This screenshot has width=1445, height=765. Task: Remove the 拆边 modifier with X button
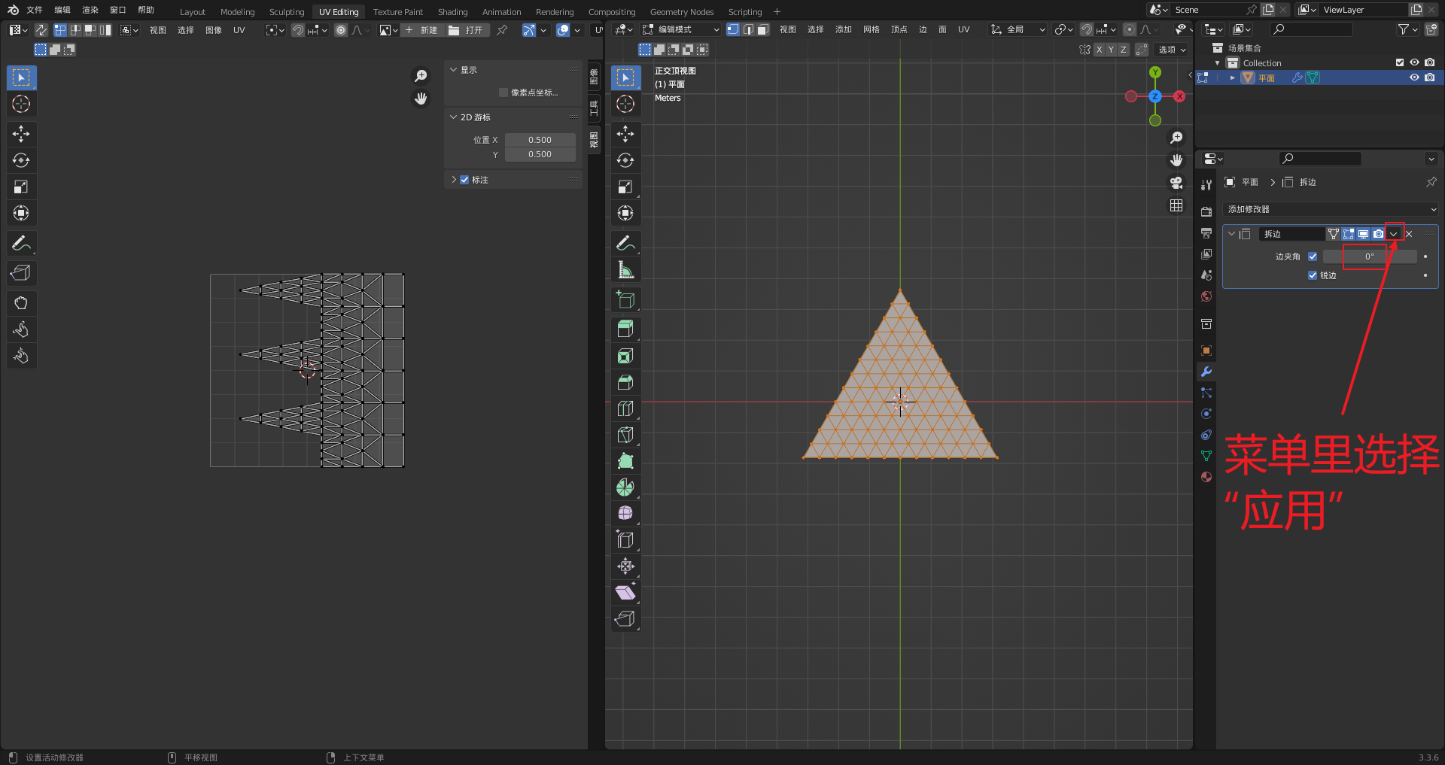click(x=1409, y=234)
